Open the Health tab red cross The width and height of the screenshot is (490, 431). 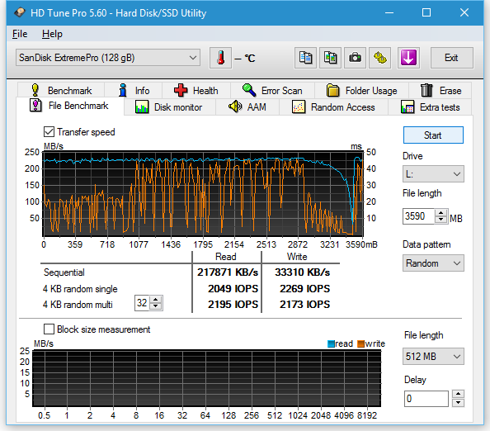[x=196, y=90]
